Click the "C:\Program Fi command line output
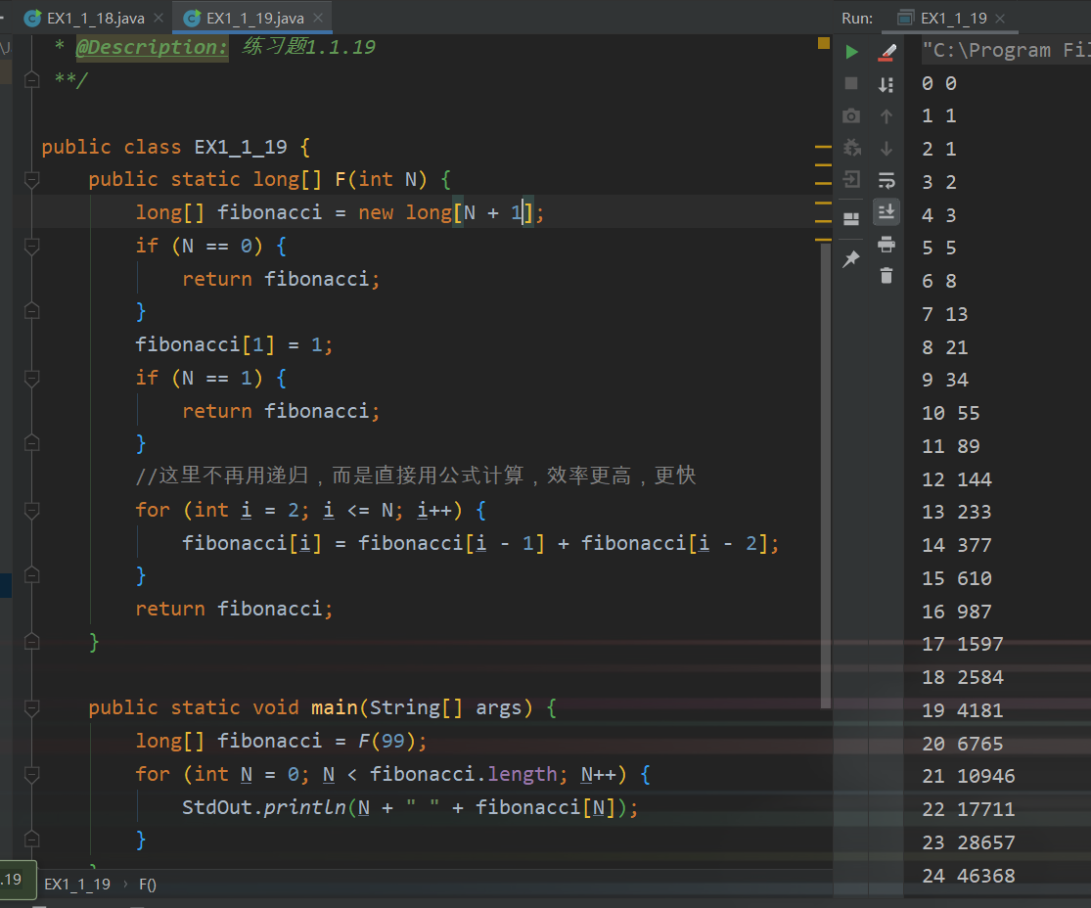 tap(1006, 50)
